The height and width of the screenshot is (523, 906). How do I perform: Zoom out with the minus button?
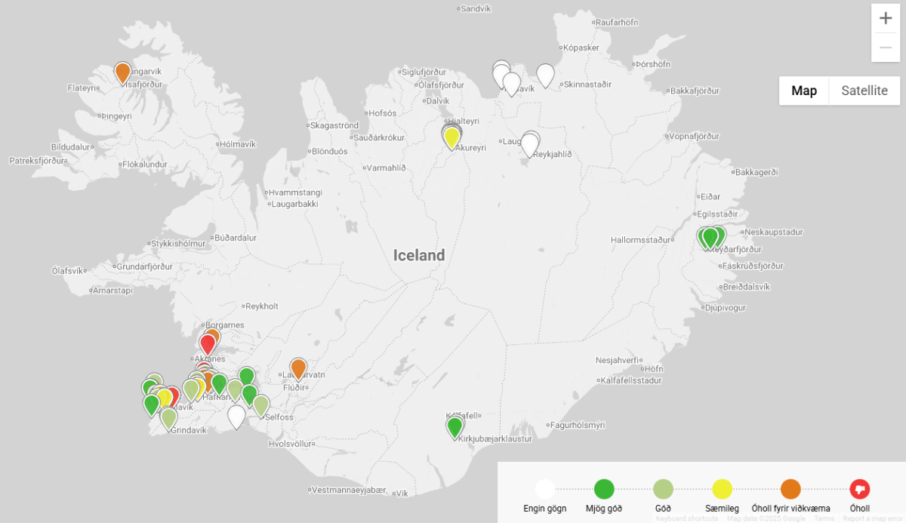886,48
